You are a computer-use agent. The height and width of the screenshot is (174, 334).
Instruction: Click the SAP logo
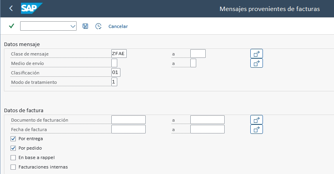point(32,8)
